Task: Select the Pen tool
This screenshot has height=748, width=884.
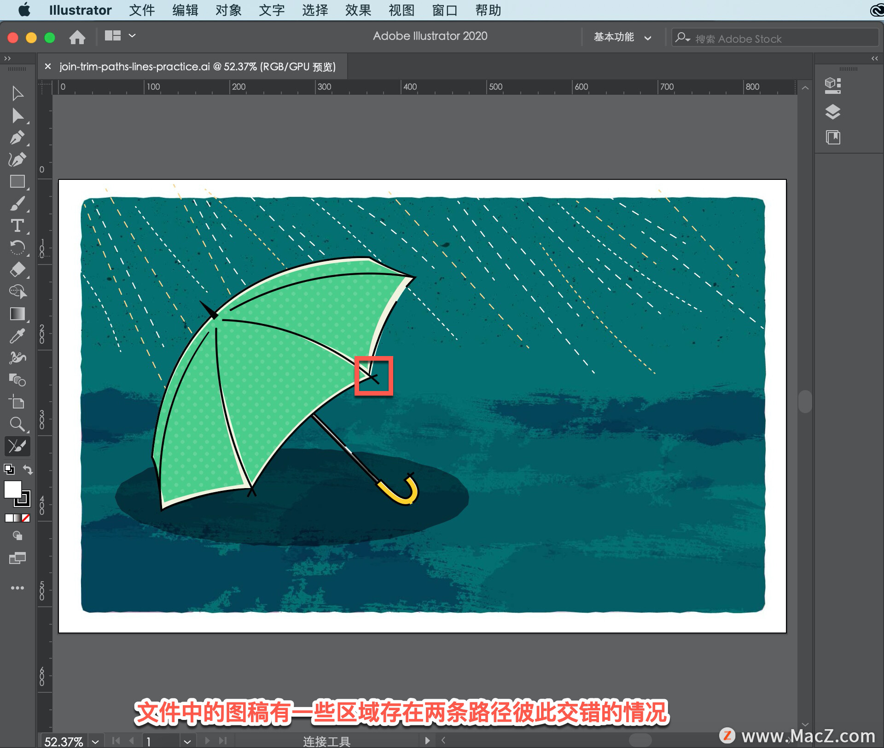Action: coord(17,138)
